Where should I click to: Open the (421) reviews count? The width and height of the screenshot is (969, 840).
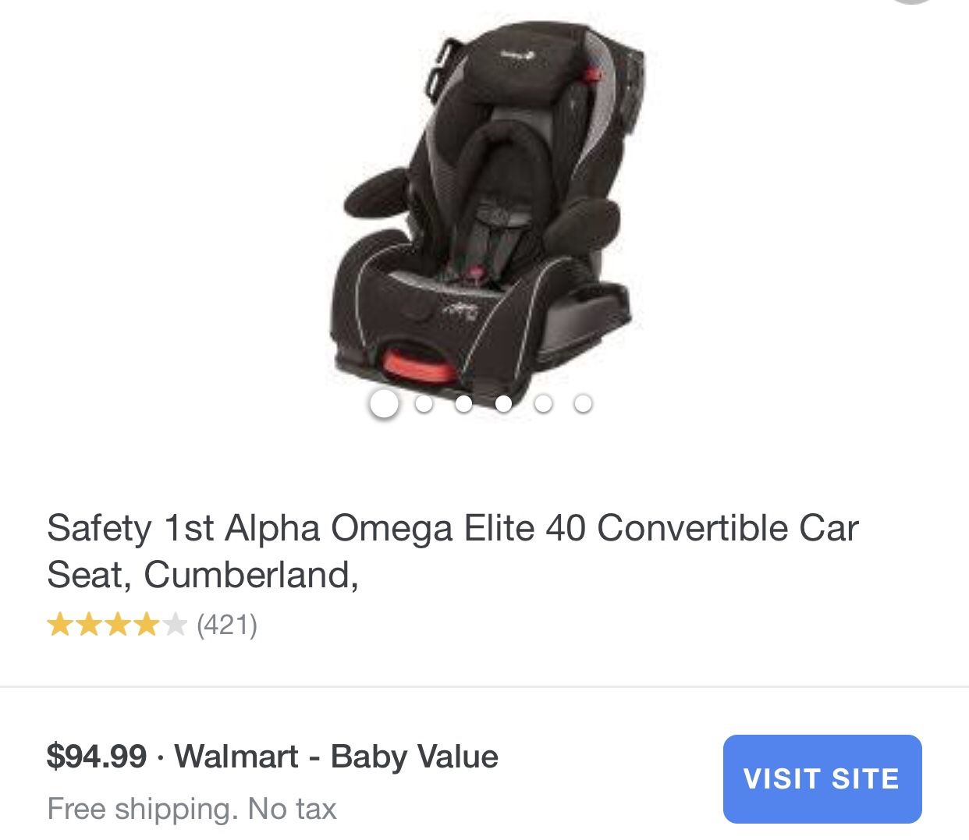pyautogui.click(x=227, y=625)
